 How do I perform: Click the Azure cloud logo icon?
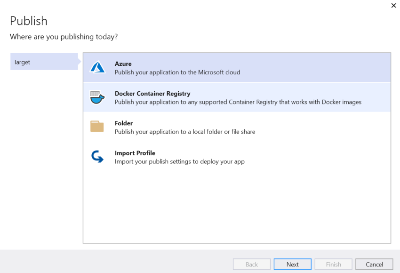(97, 67)
